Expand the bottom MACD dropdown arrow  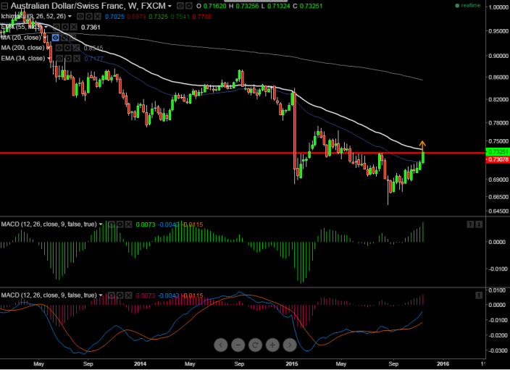click(101, 295)
